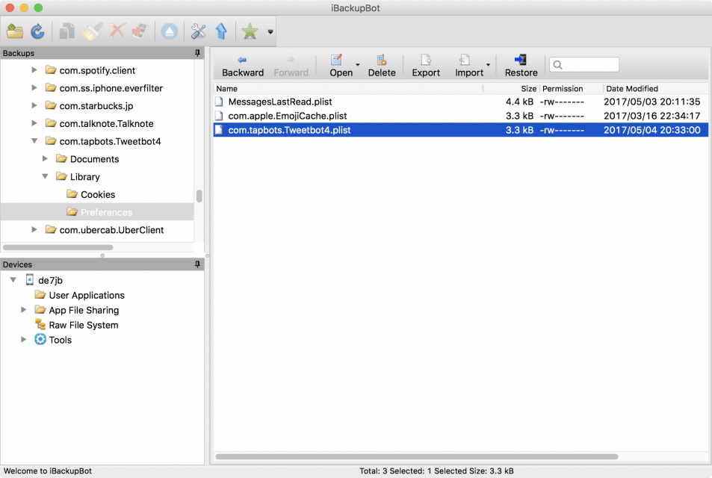
Task: Expand the com.starbucks.jp folder
Action: (34, 105)
